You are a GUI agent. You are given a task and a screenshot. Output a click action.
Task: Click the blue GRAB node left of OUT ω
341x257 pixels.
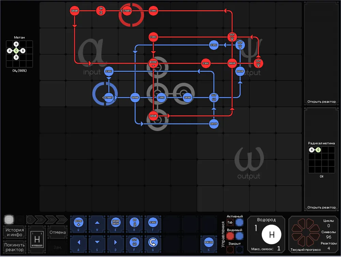(188, 98)
